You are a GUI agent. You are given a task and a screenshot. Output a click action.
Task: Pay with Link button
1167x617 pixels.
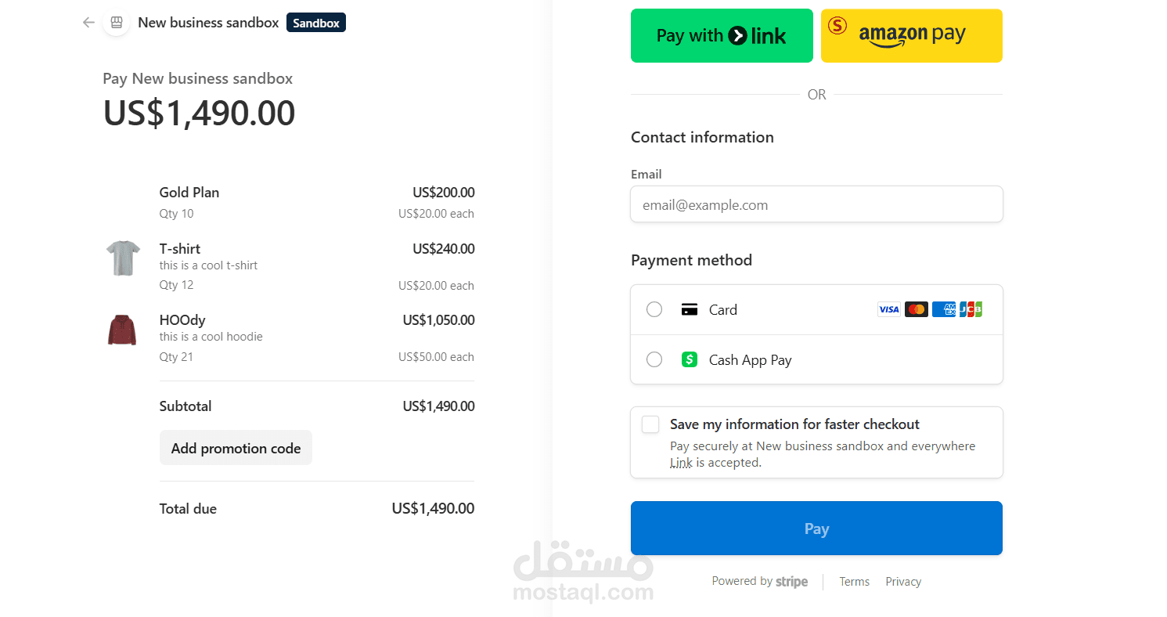[x=722, y=35]
